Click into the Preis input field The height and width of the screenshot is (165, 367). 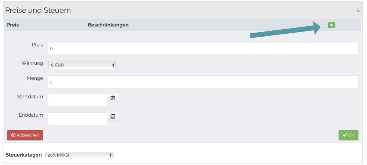(x=203, y=49)
